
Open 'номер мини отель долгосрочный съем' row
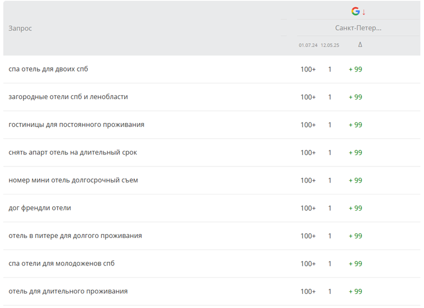pyautogui.click(x=73, y=180)
